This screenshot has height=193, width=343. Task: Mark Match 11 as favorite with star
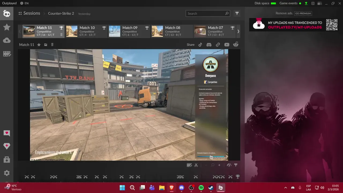(39, 45)
